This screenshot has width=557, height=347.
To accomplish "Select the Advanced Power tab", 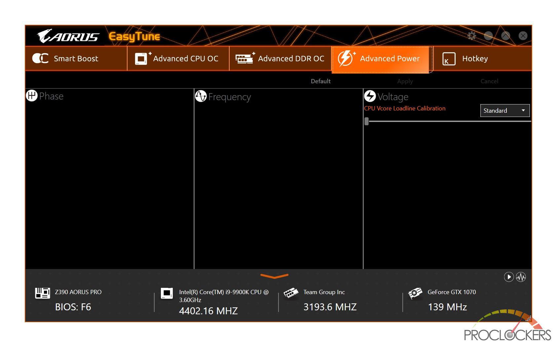I will click(382, 59).
